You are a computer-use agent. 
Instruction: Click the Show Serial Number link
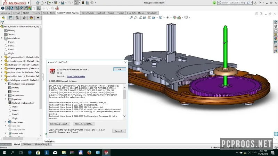coord(76,77)
